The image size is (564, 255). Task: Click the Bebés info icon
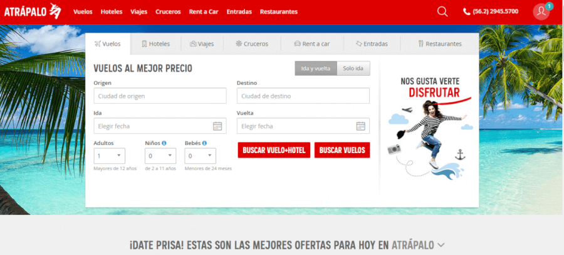[204, 143]
